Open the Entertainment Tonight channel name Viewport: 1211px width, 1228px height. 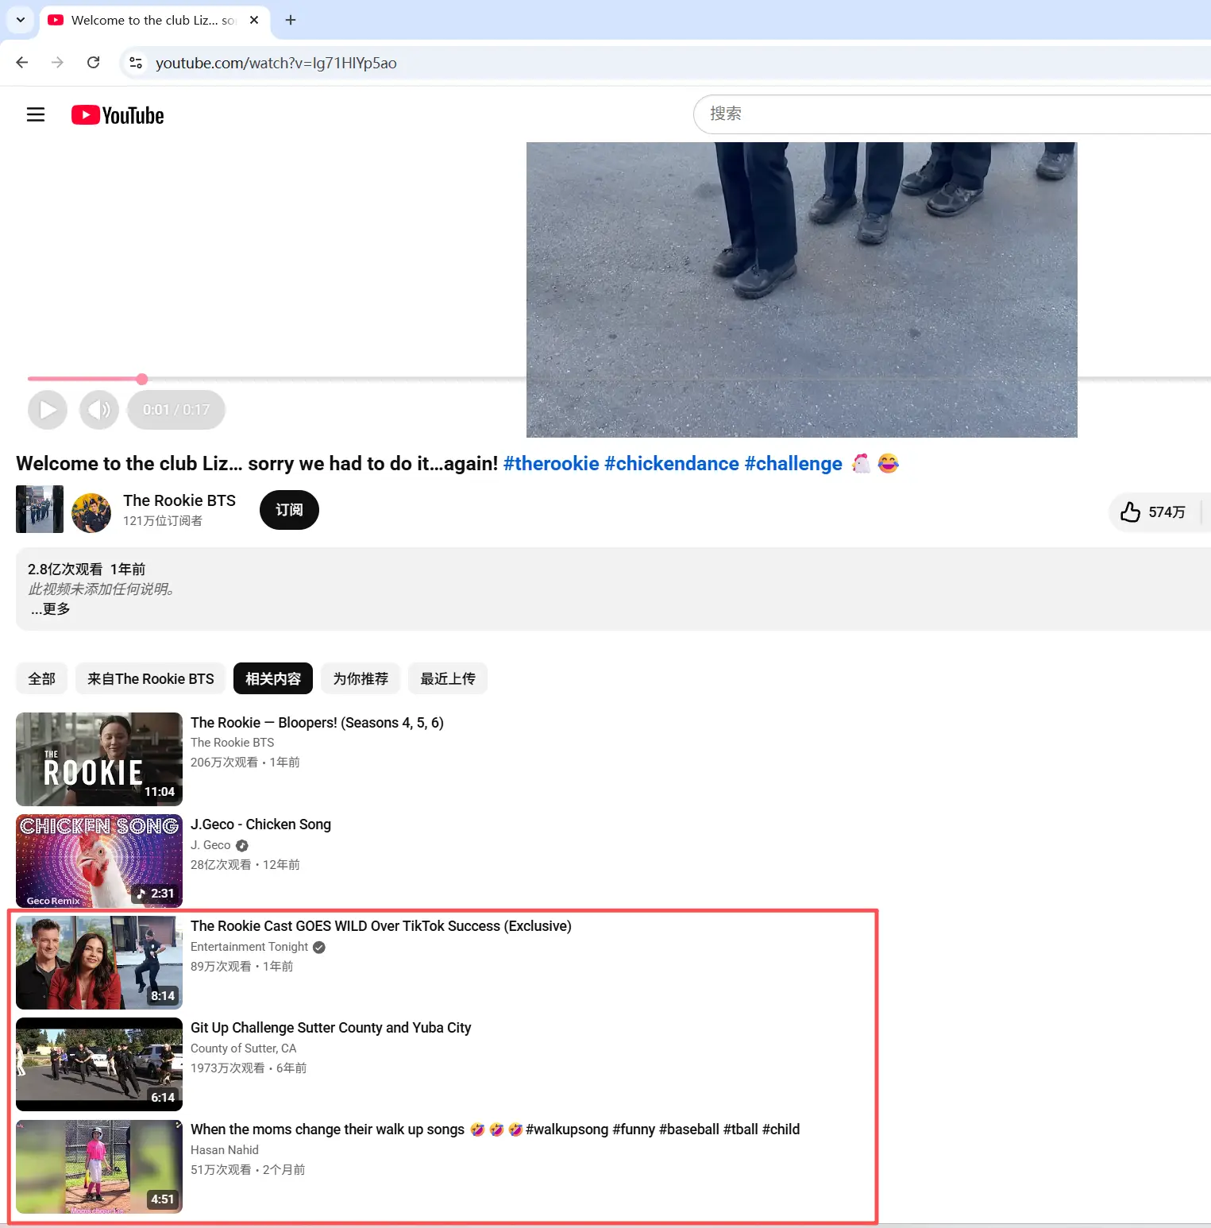(x=249, y=947)
